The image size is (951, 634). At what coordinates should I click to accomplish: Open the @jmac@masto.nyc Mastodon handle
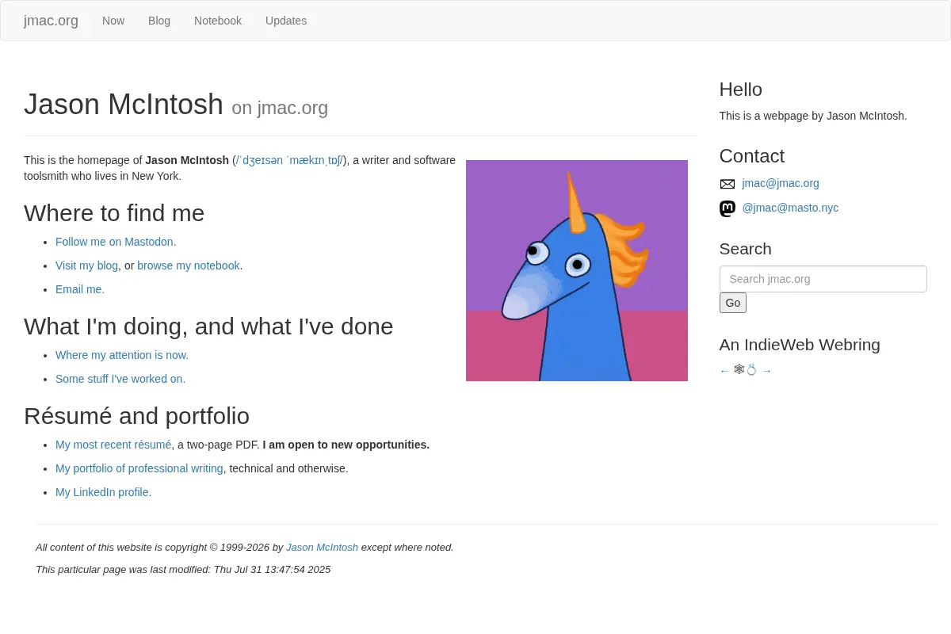[x=790, y=208]
